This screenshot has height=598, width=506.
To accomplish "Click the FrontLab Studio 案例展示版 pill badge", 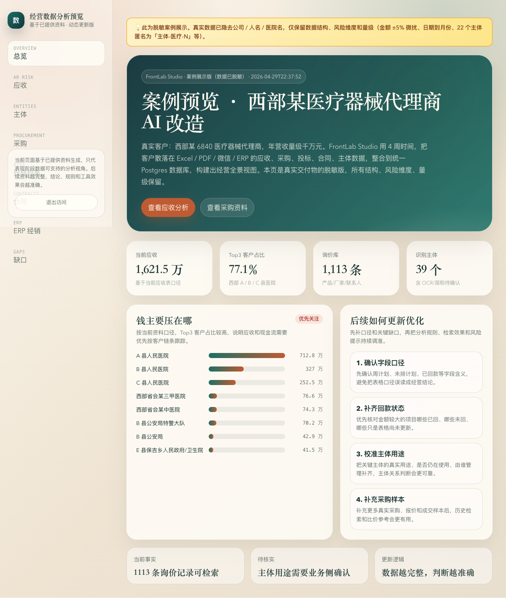I will 223,76.
